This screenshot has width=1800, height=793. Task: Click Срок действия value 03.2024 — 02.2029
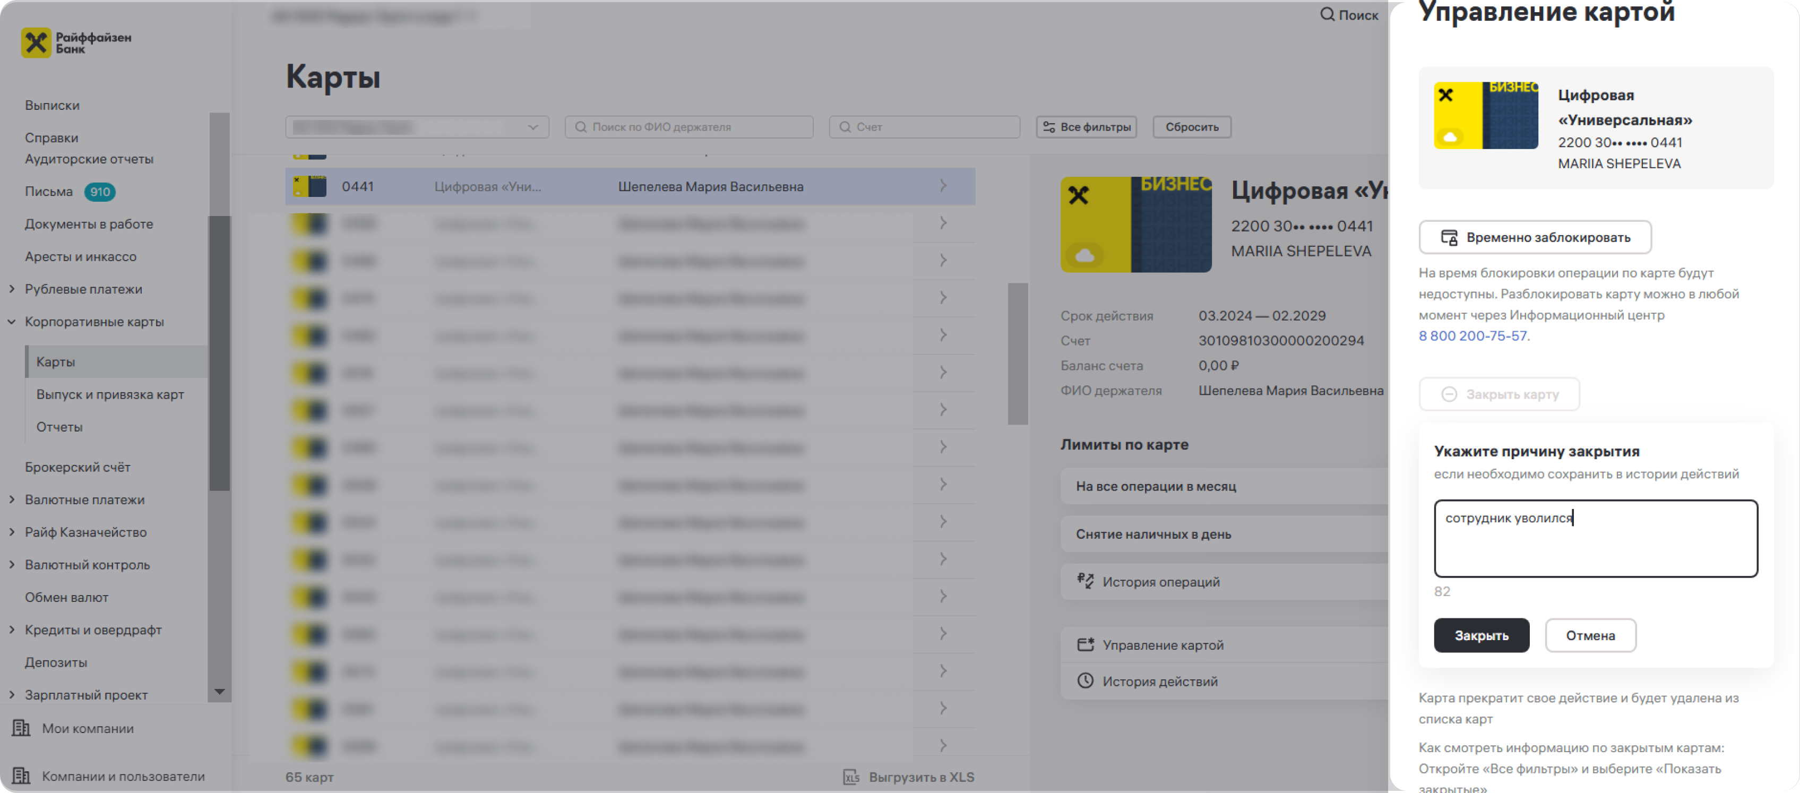(1261, 316)
